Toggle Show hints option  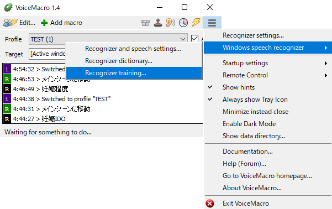268,87
